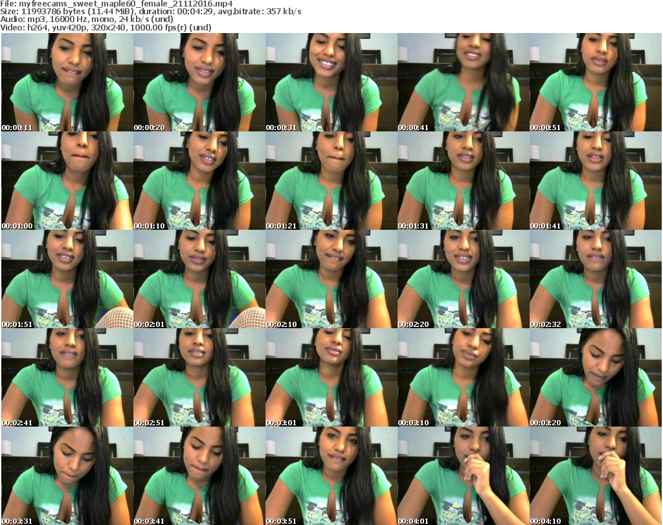Pick the frame marked 00:01:51
This screenshot has width=663, height=525.
pos(67,280)
